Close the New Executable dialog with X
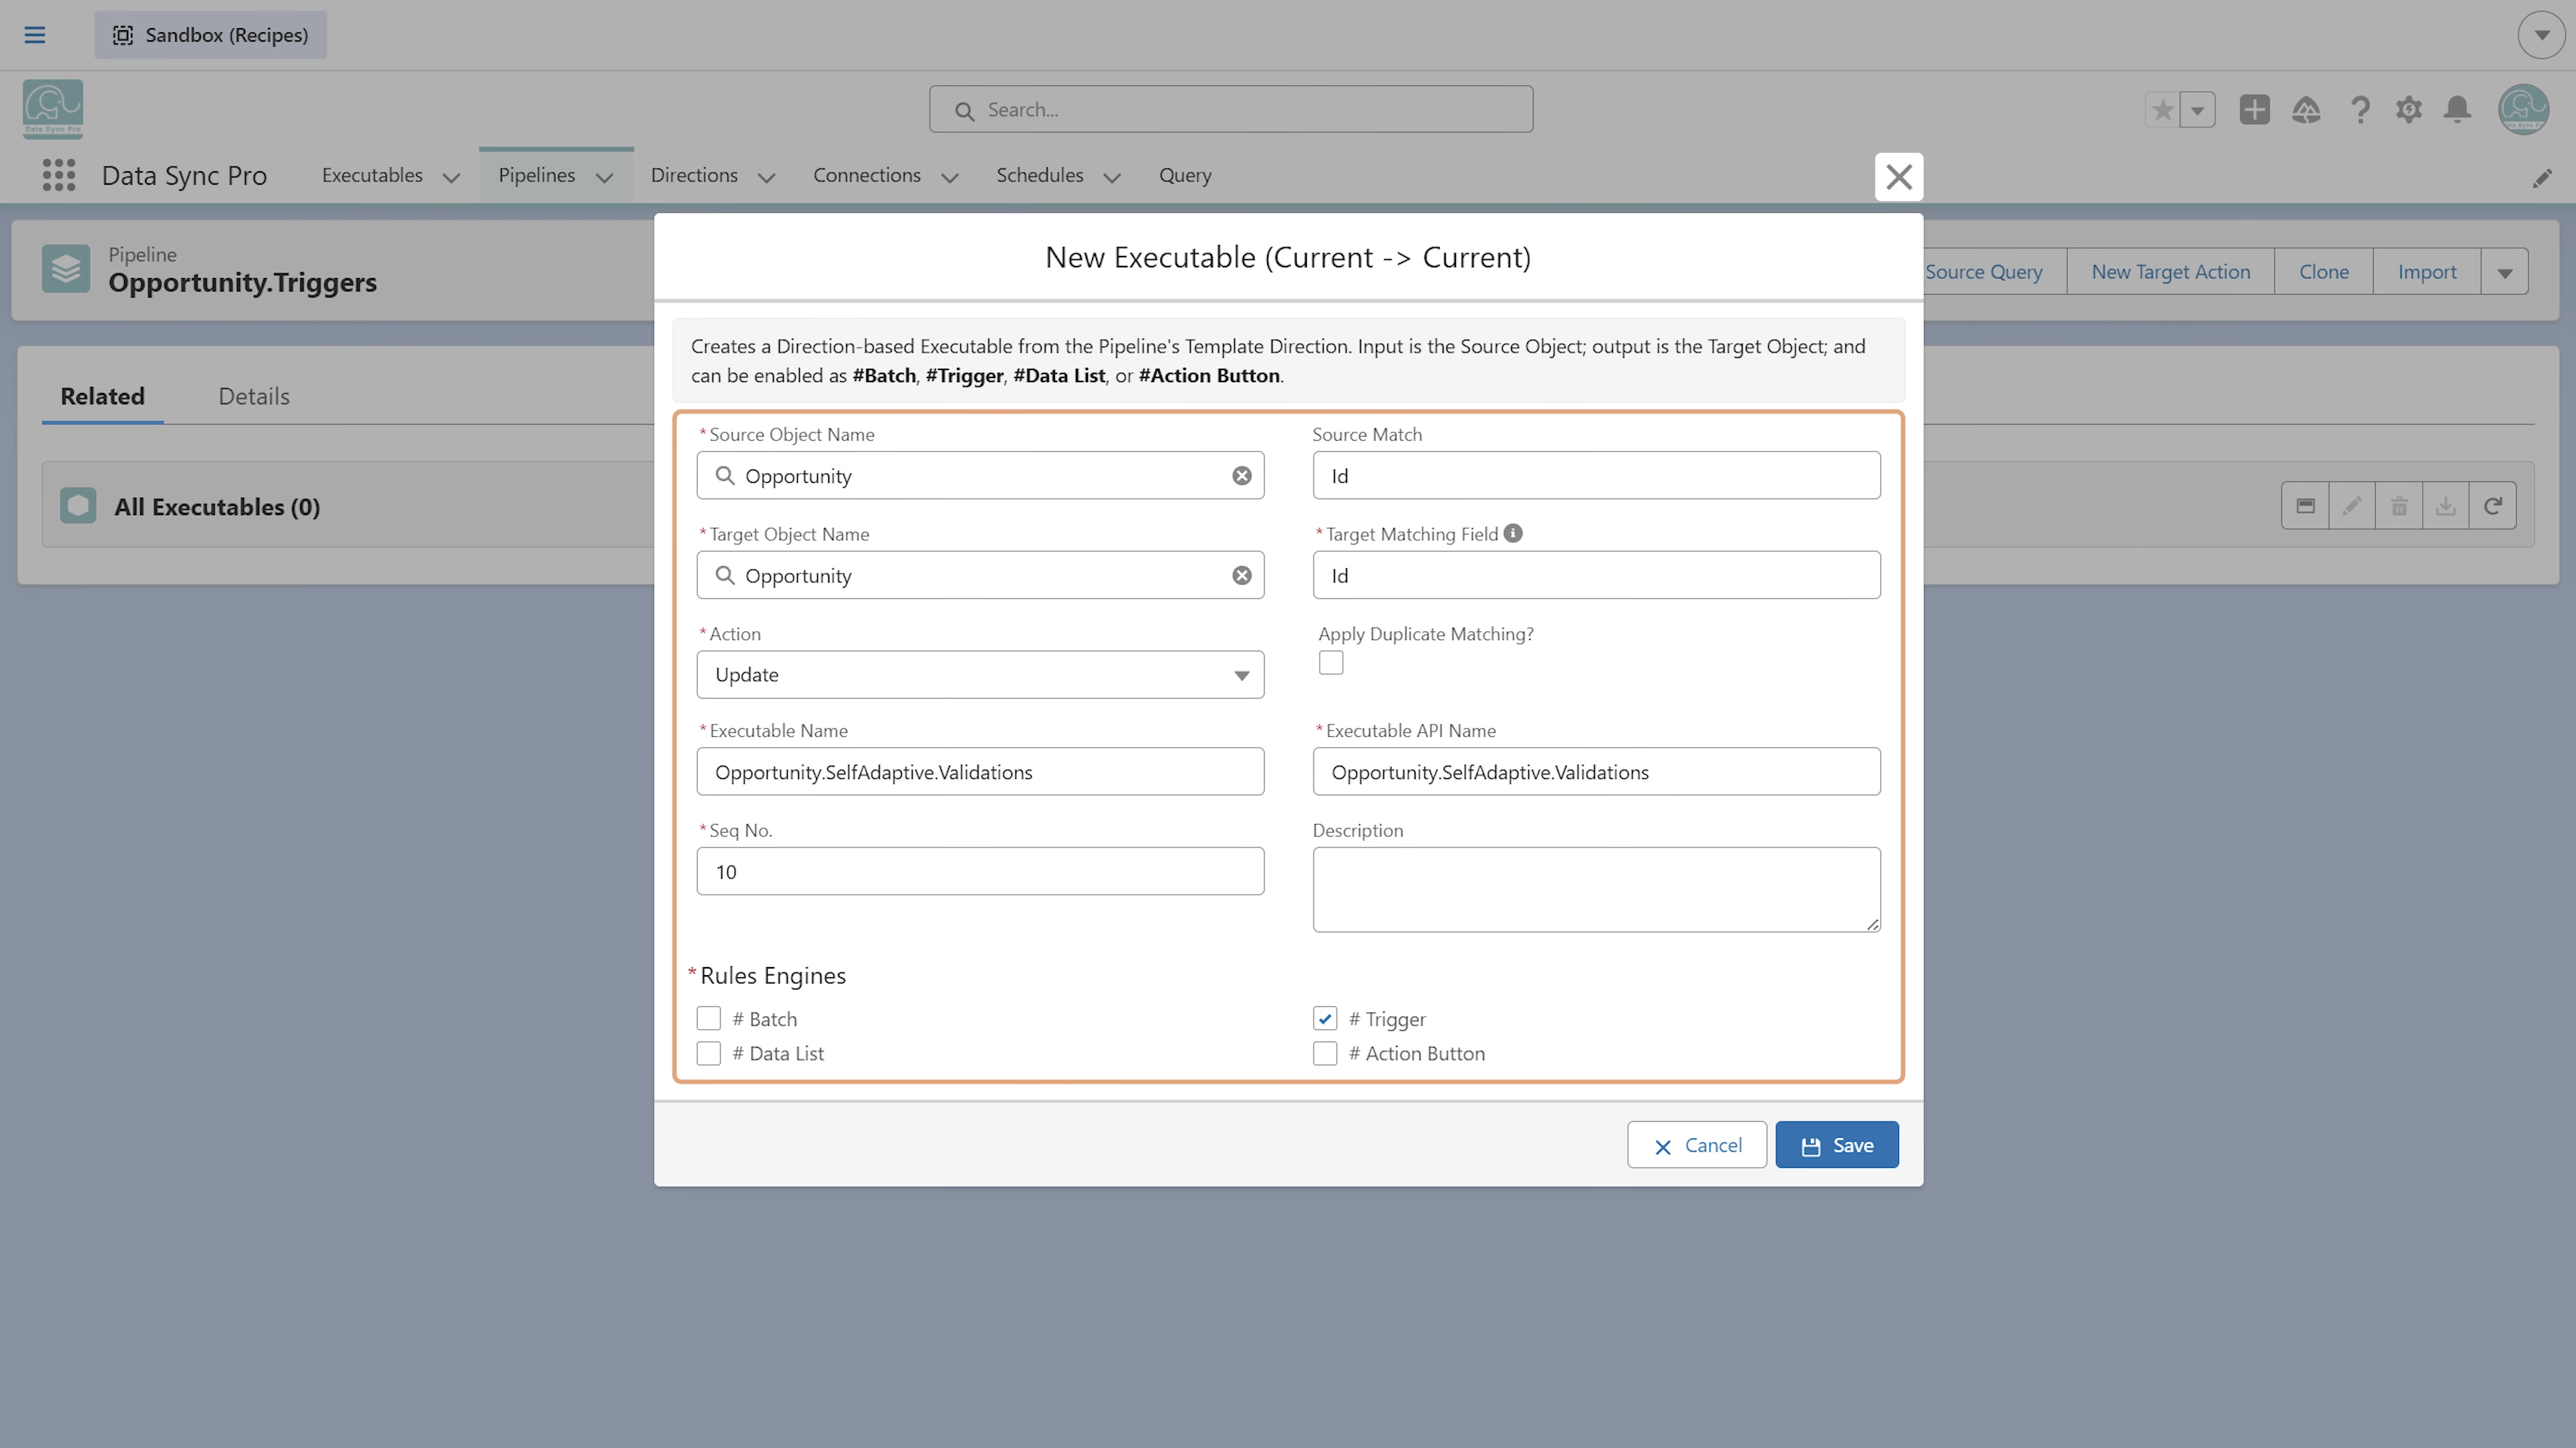Image resolution: width=2576 pixels, height=1448 pixels. [1898, 177]
